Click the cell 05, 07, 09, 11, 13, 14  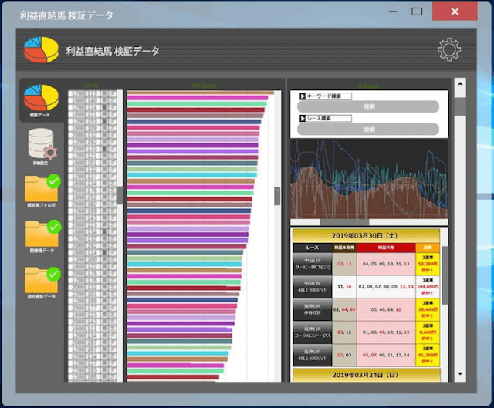coord(386,355)
